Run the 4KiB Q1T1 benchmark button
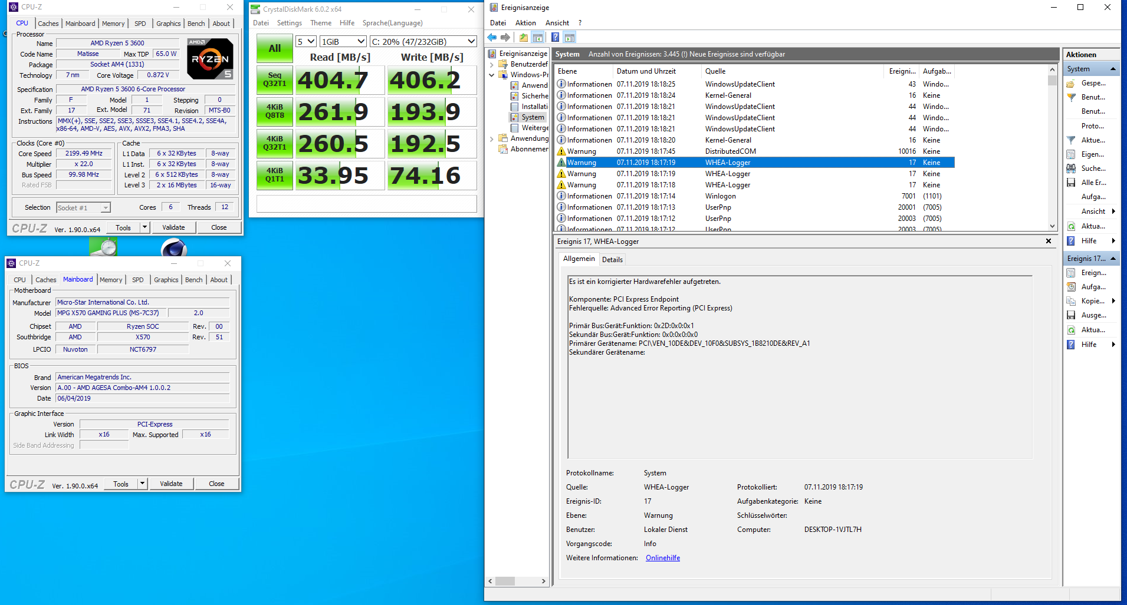1127x605 pixels. (275, 175)
